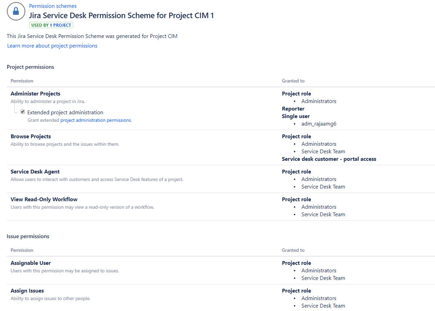Screen dimensions: 435x311
Task: Click Permission column header under Project permissions
Action: point(22,81)
